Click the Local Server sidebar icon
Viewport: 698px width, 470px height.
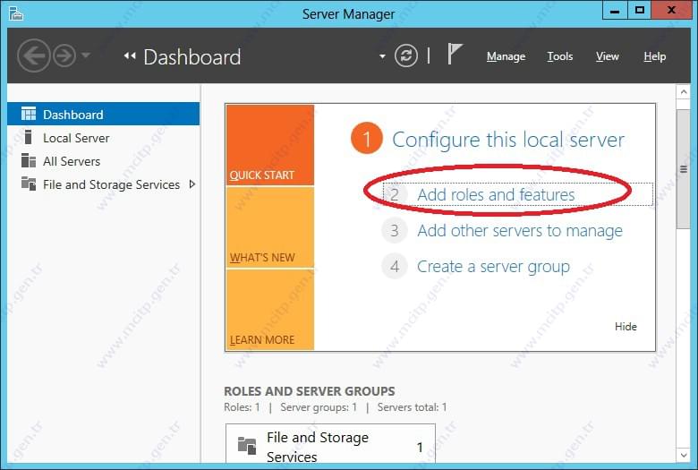pos(28,137)
